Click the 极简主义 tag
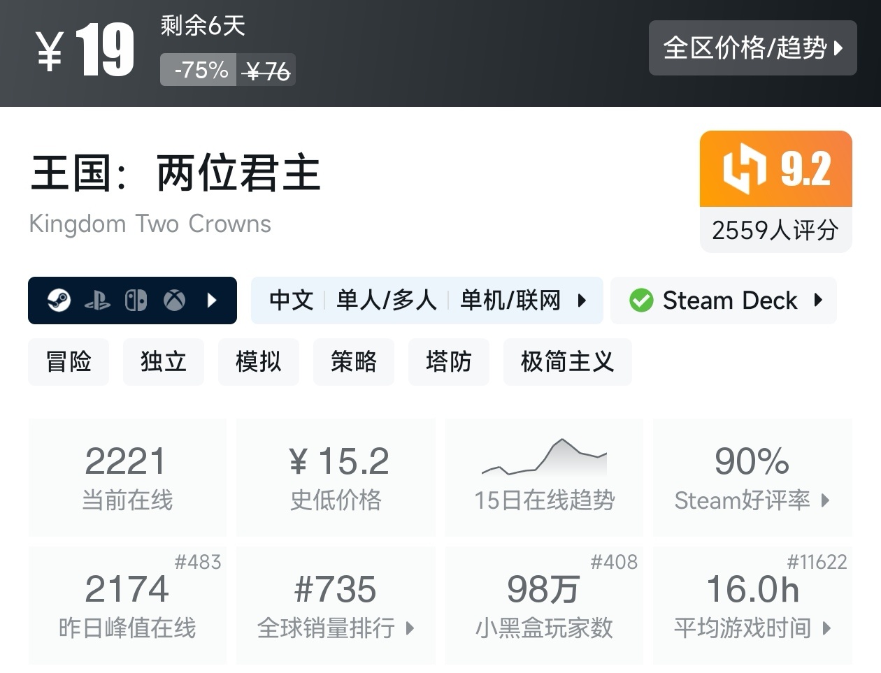The width and height of the screenshot is (881, 673). [567, 361]
